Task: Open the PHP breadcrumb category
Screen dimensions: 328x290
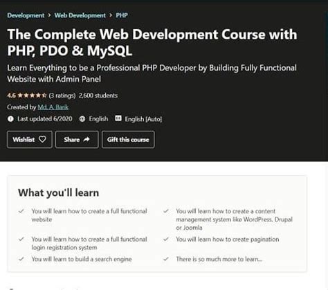Action: [x=122, y=15]
